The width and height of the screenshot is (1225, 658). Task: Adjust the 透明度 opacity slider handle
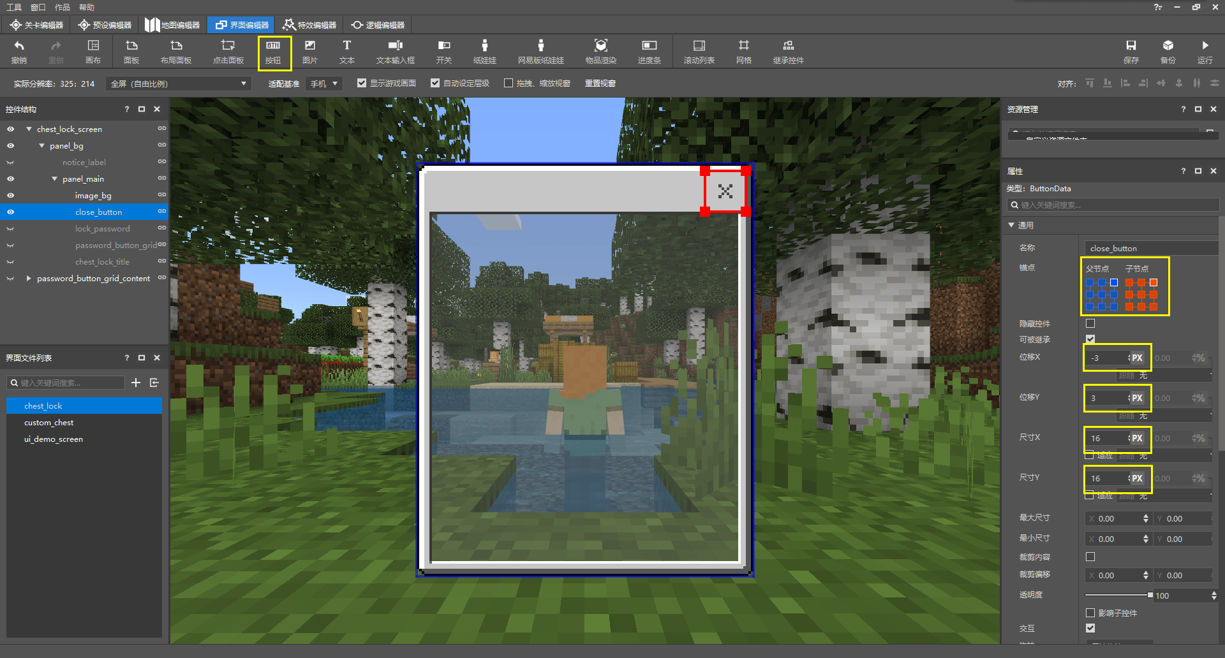click(x=1150, y=595)
